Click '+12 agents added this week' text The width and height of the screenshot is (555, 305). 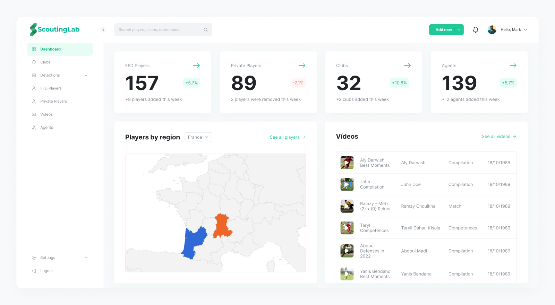[471, 99]
